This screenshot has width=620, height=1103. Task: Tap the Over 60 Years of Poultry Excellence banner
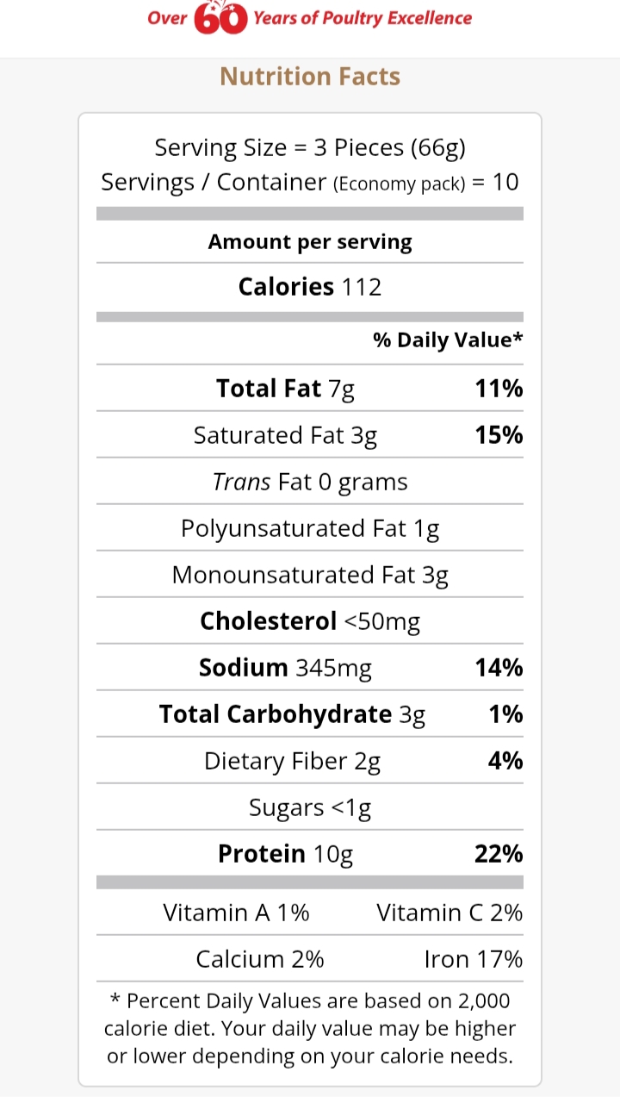click(310, 18)
